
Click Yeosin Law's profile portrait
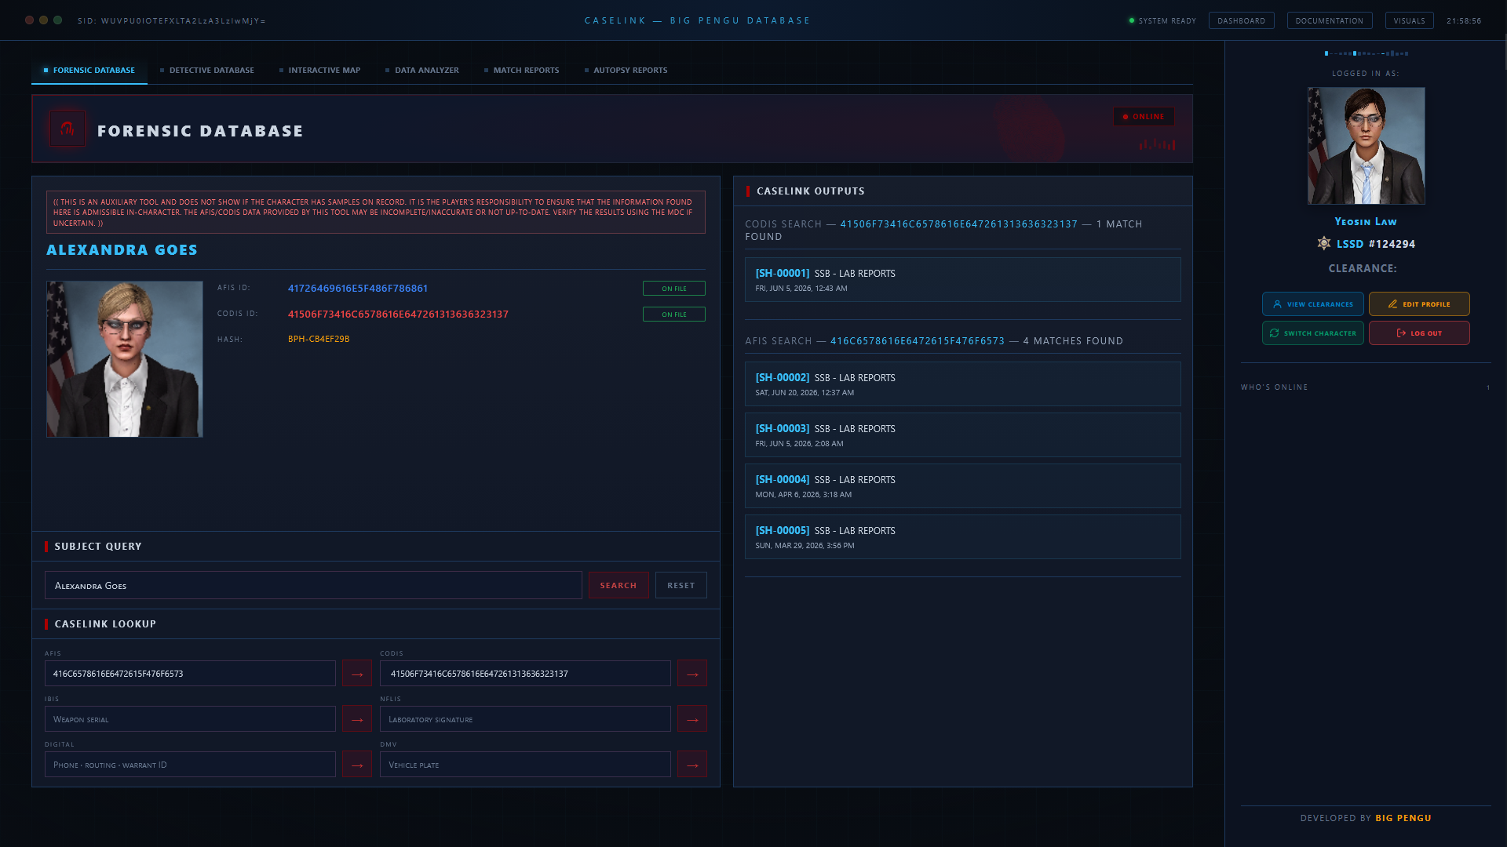tap(1366, 146)
